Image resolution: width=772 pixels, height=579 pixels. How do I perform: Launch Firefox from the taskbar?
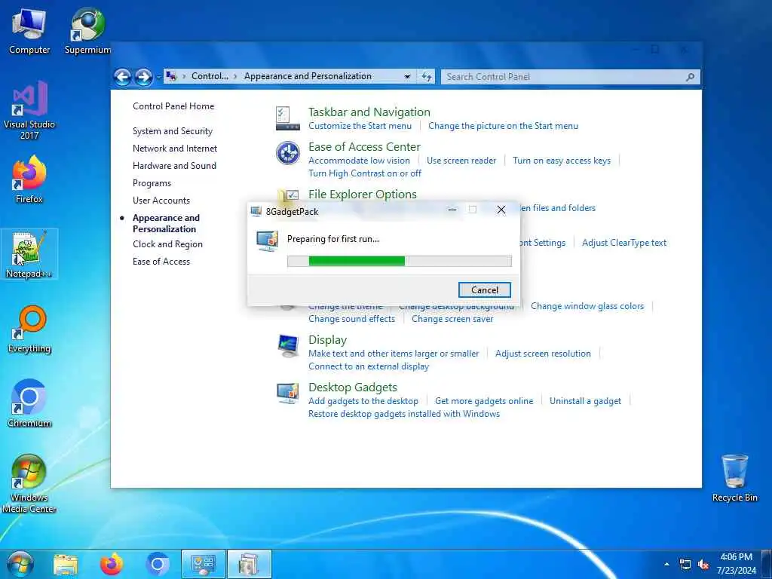click(x=112, y=564)
